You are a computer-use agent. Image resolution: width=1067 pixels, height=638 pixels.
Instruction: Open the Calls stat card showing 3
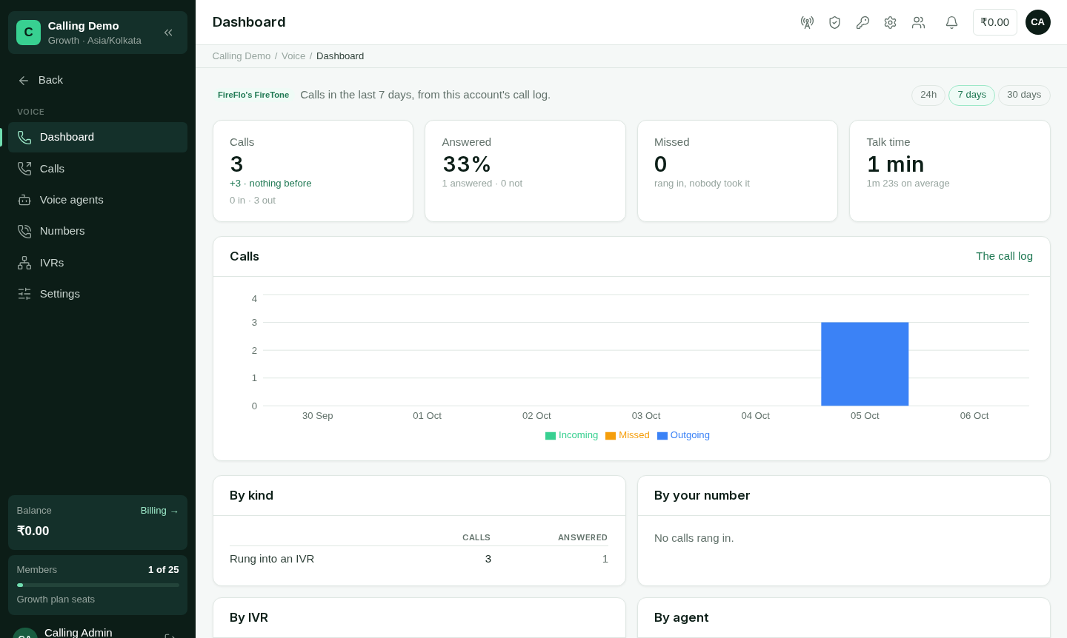coord(313,171)
